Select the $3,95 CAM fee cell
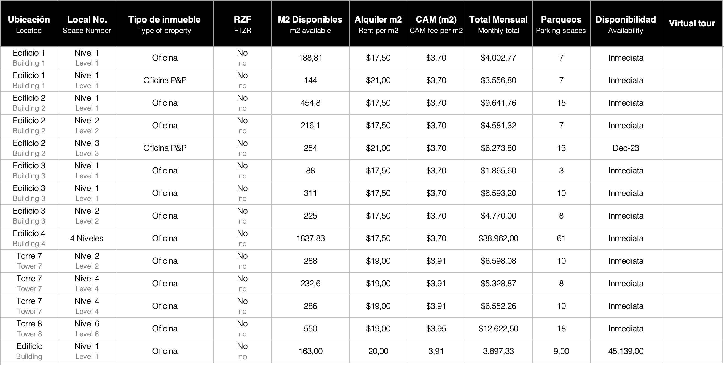724x365 pixels. point(436,329)
